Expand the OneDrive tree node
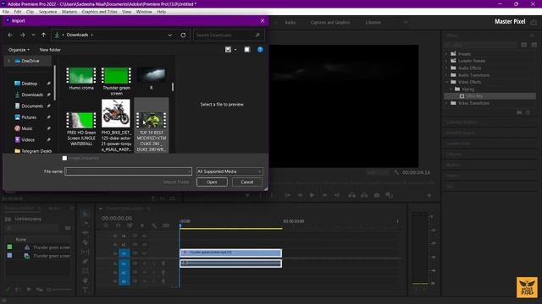The height and width of the screenshot is (304, 542). click(x=8, y=61)
